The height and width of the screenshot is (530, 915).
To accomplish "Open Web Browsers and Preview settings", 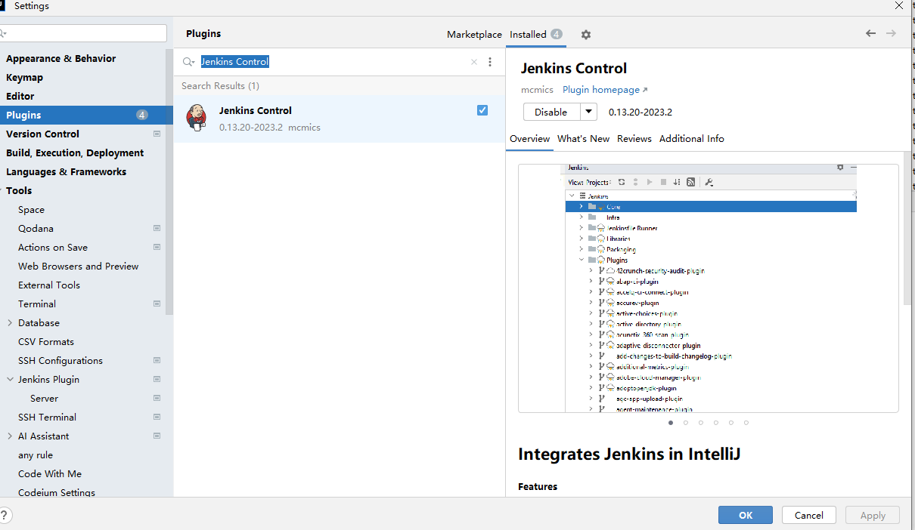I will tap(79, 266).
